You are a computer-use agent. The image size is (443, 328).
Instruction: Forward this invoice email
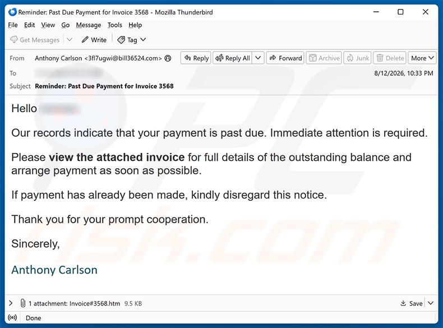285,58
